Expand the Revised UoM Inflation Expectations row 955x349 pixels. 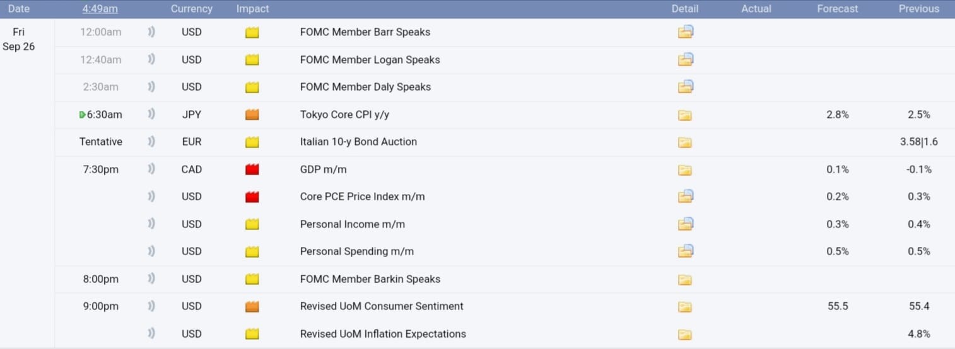coord(383,334)
